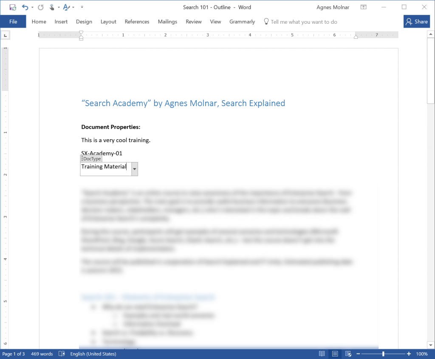Click the '469 words' word count
This screenshot has width=435, height=359.
coord(42,354)
